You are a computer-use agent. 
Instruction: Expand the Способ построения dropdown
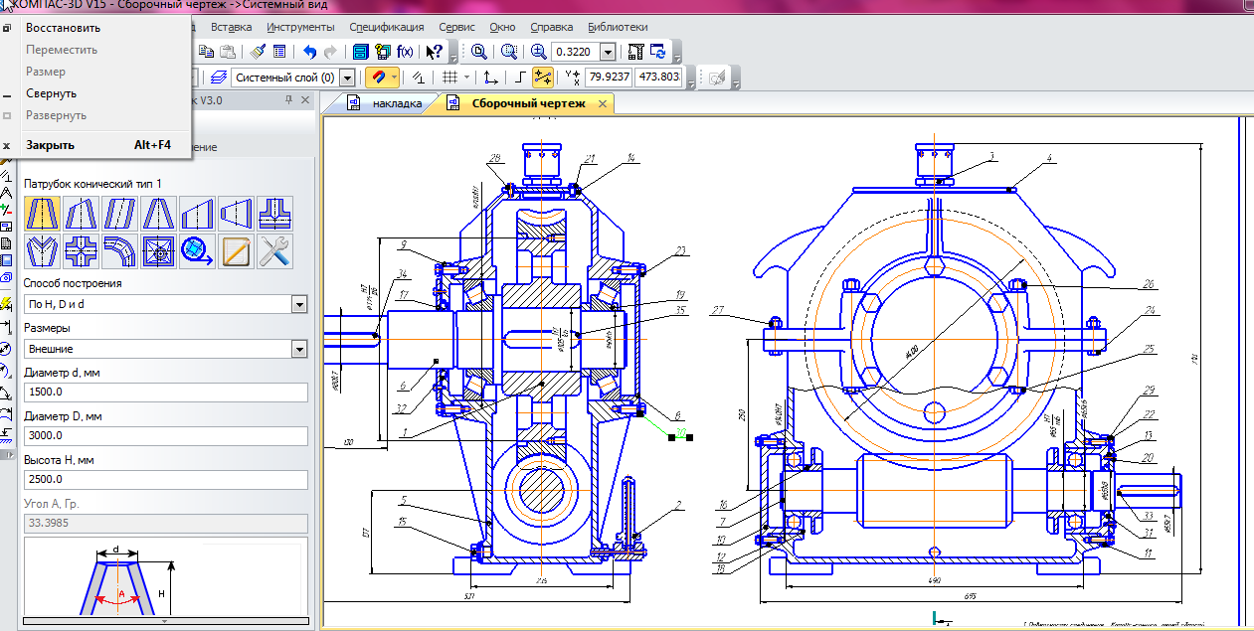tap(299, 304)
